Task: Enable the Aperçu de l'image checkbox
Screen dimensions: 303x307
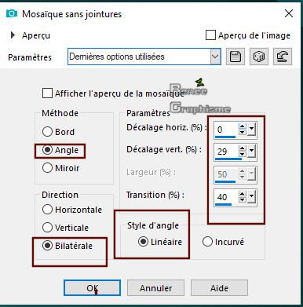Action: tap(210, 35)
